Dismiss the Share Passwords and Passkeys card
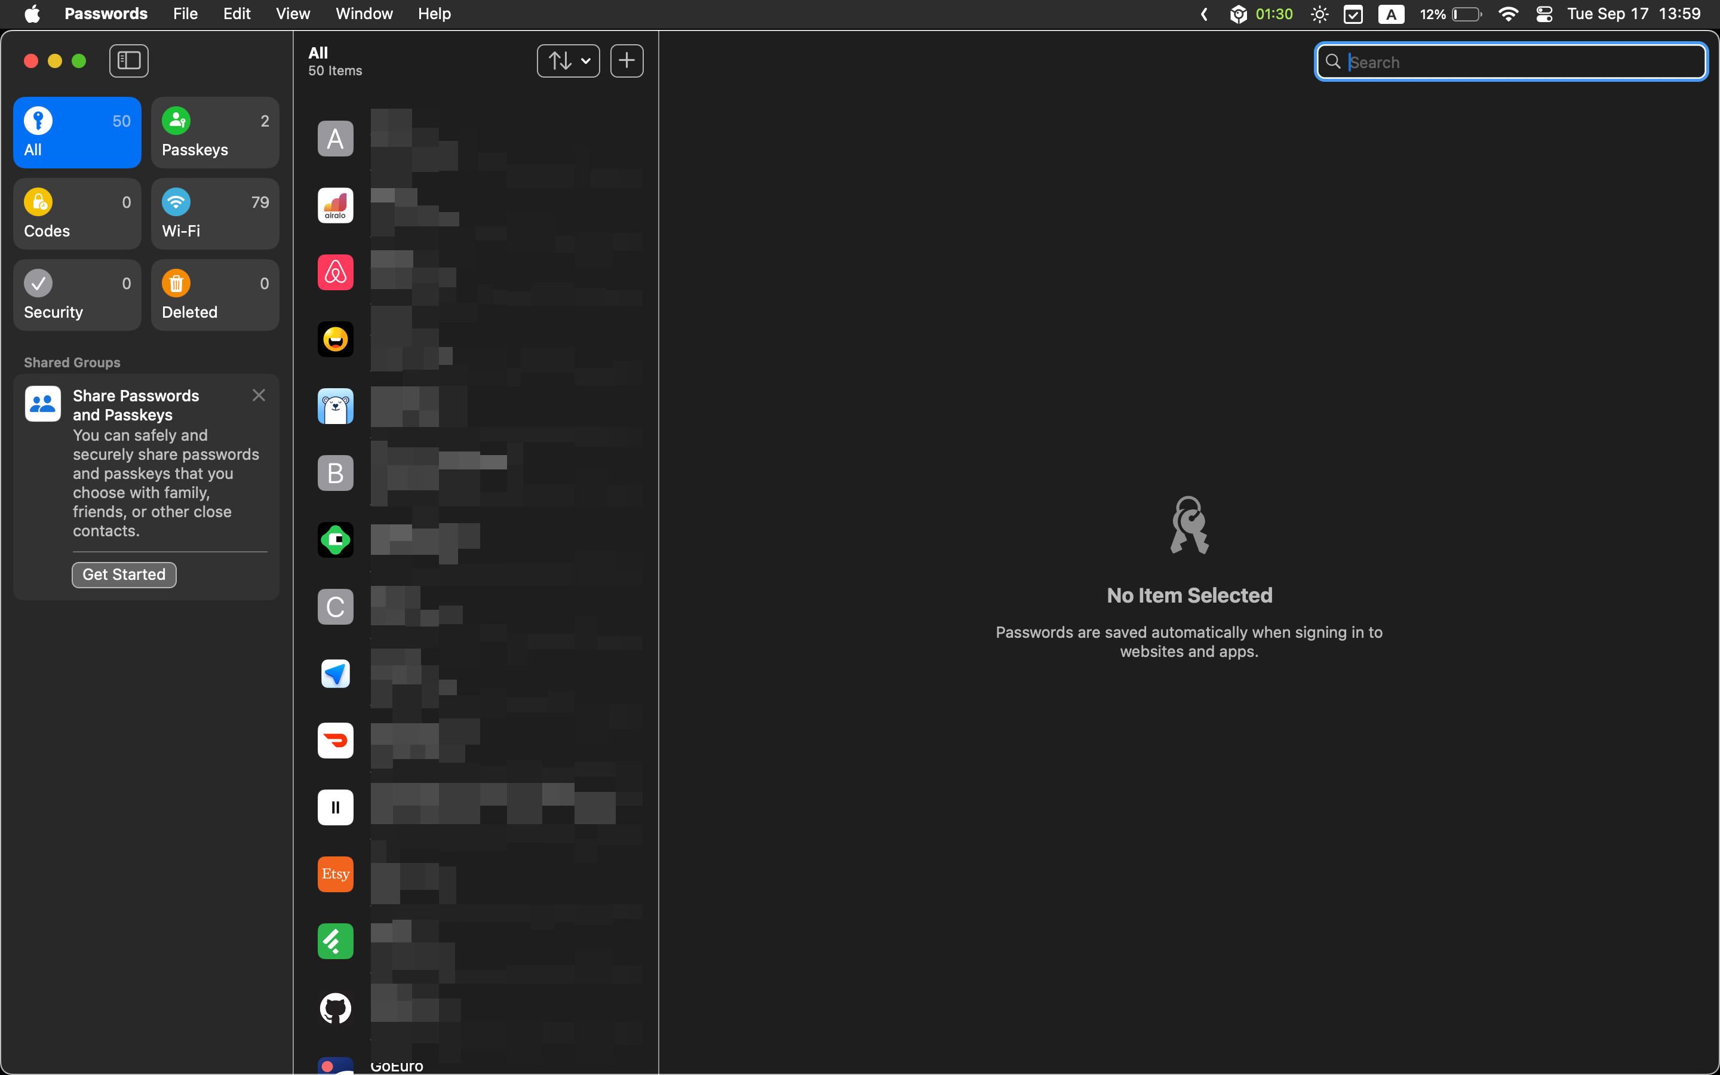The width and height of the screenshot is (1720, 1075). click(x=259, y=395)
